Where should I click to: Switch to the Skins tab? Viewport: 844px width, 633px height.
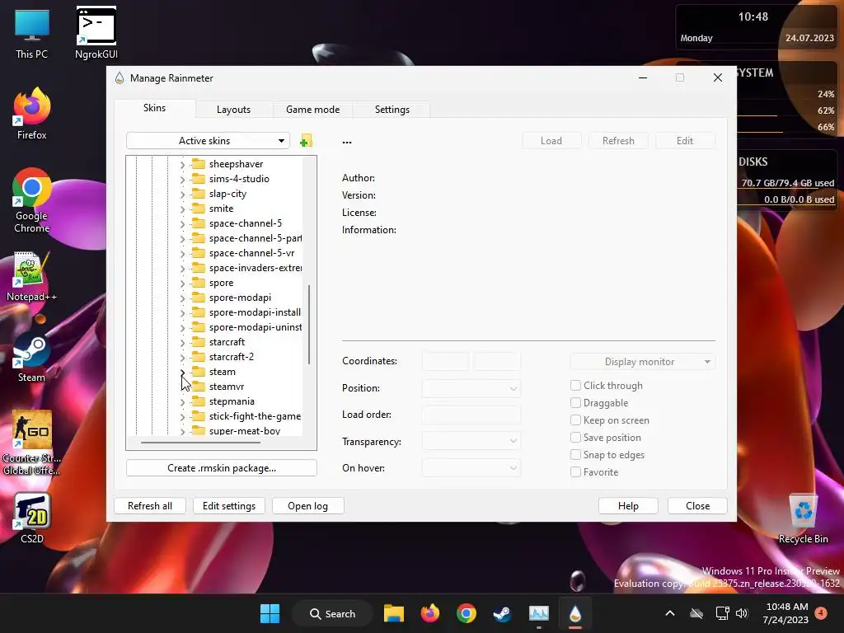pyautogui.click(x=154, y=108)
